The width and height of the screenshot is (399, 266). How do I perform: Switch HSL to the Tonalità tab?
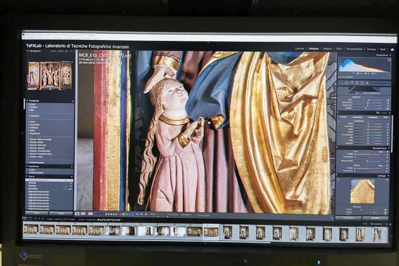click(x=343, y=117)
